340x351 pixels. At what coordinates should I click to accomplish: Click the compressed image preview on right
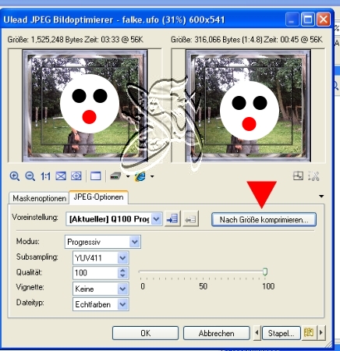pyautogui.click(x=248, y=105)
